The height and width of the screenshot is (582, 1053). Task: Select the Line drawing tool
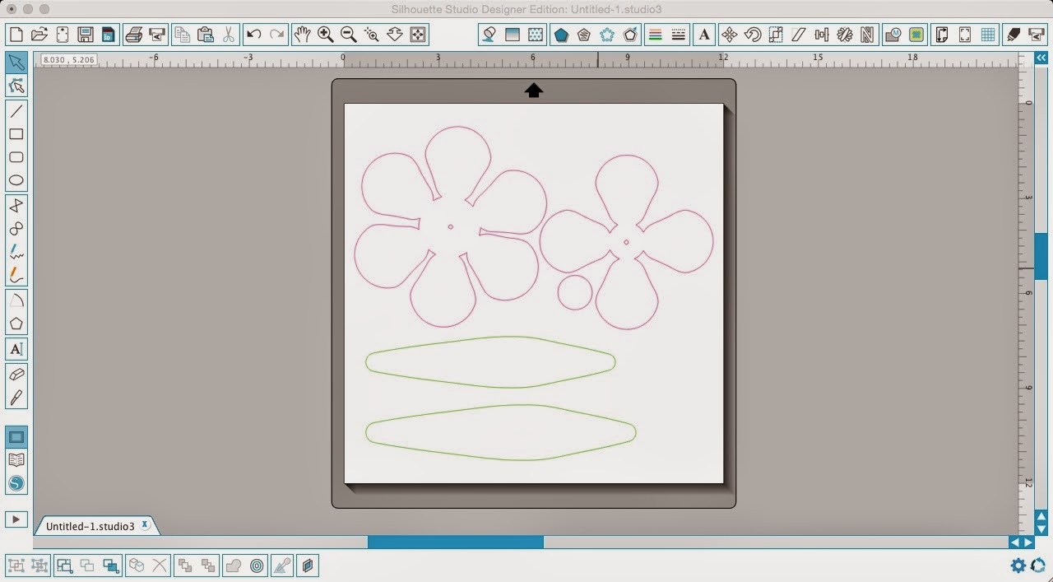click(16, 110)
